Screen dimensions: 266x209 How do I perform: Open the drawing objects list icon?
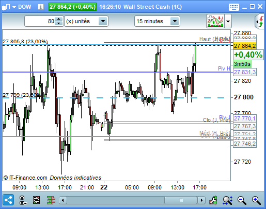point(36,200)
